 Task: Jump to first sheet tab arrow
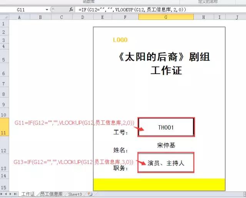tap(2, 194)
